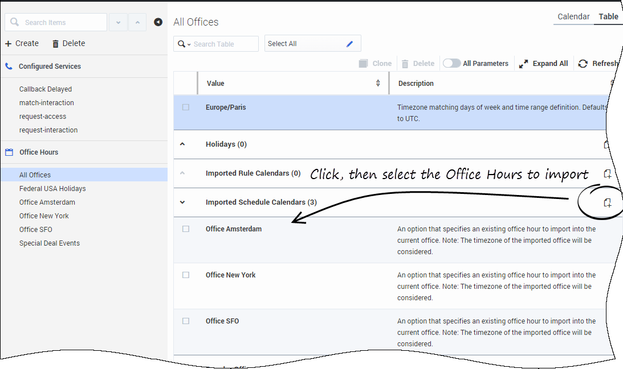Click the pencil edit icon in Select All
623x369 pixels.
[350, 44]
